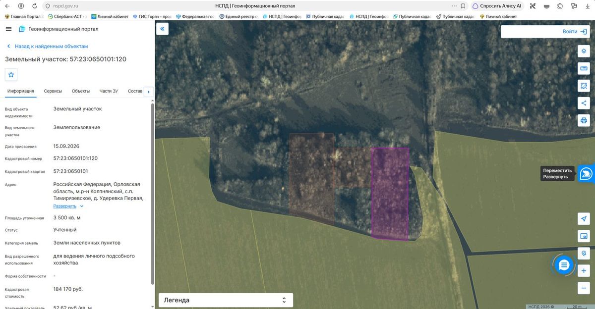
Task: Click the Геоинформационный портал logo icon
Action: [x=22, y=29]
